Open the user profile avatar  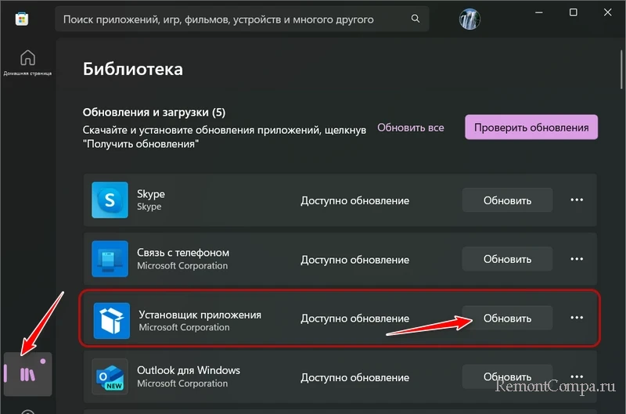point(469,19)
